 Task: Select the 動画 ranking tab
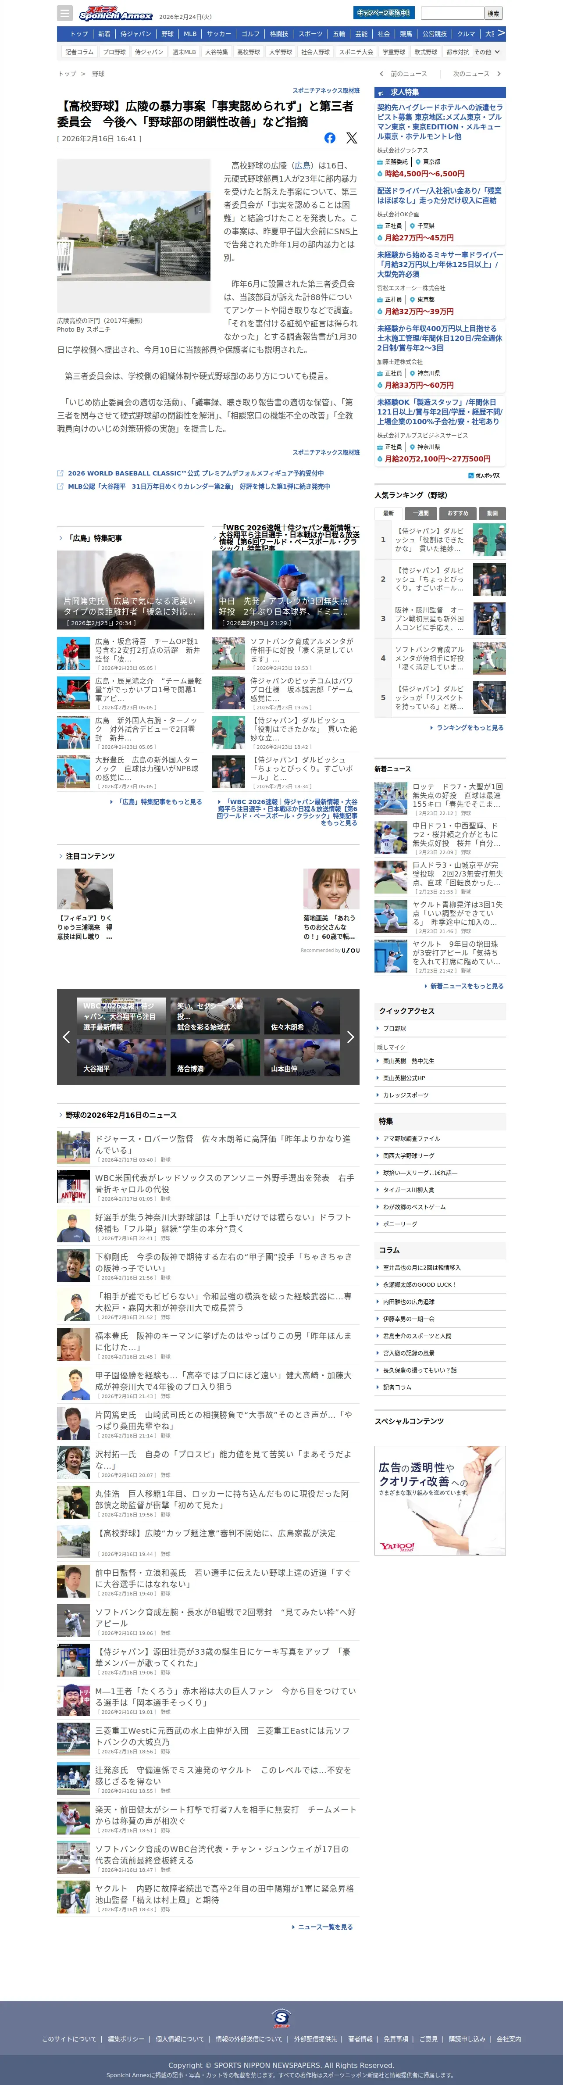pos(492,513)
